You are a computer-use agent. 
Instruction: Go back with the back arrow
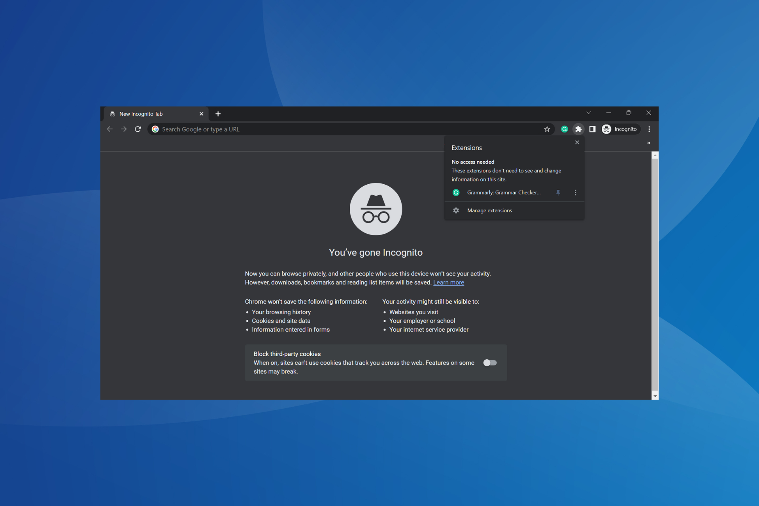tap(110, 129)
